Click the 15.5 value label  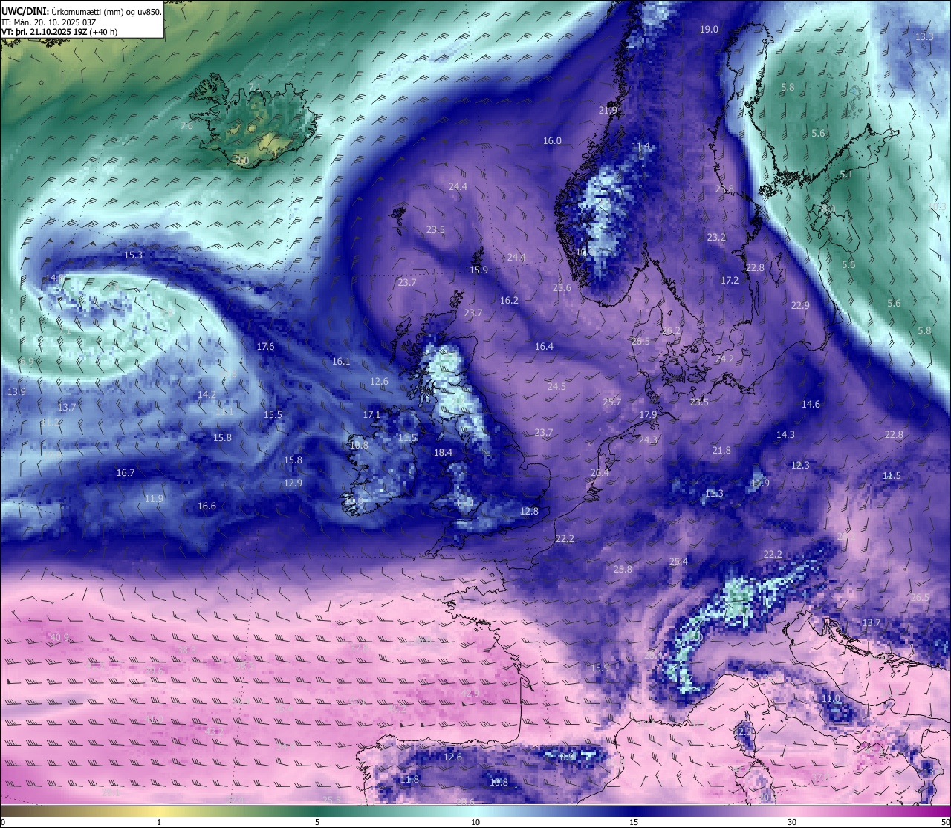pos(273,415)
